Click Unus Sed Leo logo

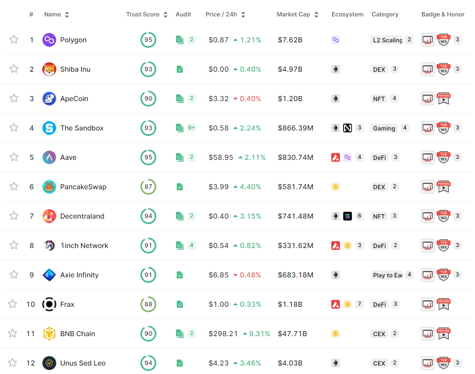pos(49,363)
